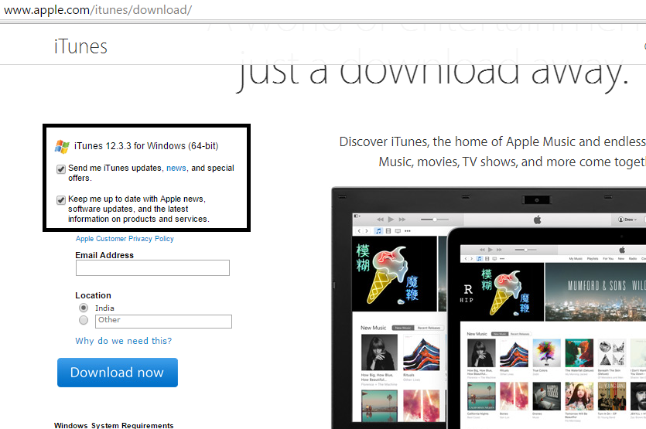
Task: Click the 'Location' label
Action: pos(93,295)
